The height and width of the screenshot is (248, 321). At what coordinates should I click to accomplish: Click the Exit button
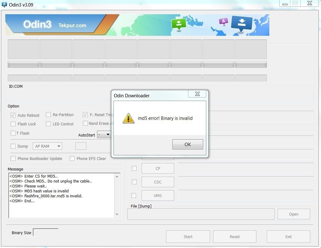point(289,237)
